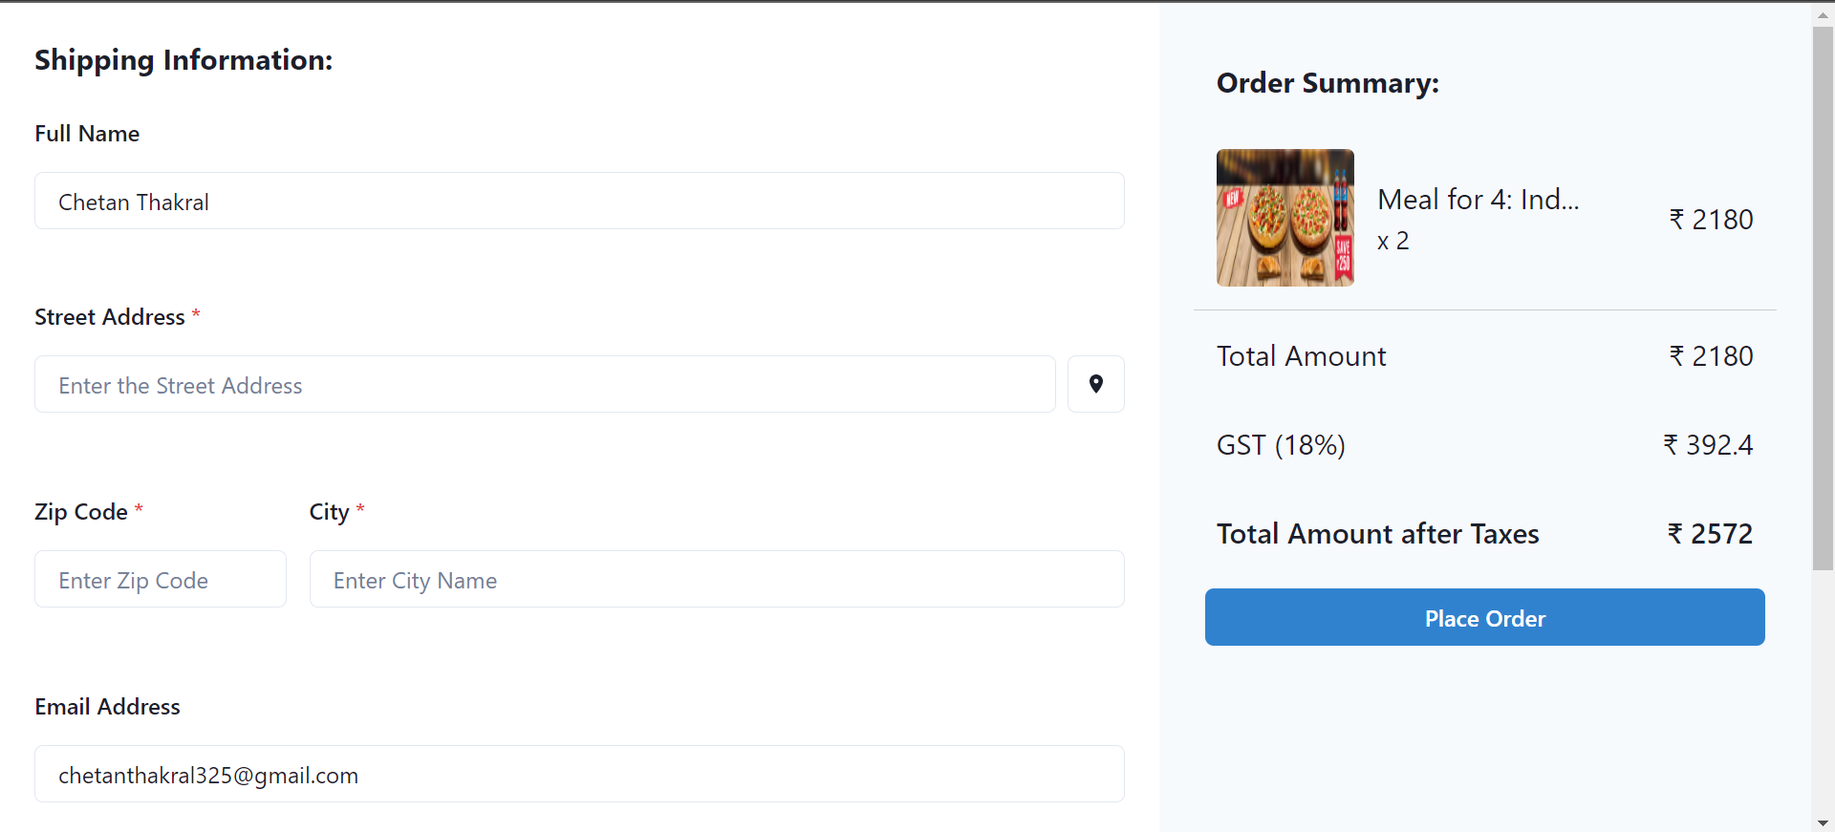Click the scroll up arrow of scrollbar
Image resolution: width=1835 pixels, height=832 pixels.
click(1823, 14)
